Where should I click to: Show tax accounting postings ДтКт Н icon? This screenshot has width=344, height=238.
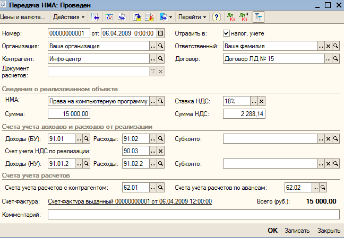coord(244,17)
